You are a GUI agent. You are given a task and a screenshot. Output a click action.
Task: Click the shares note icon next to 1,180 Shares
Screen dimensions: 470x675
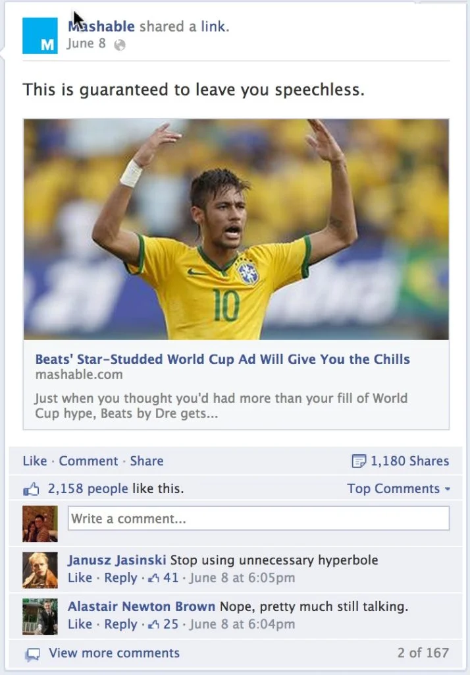(x=359, y=461)
